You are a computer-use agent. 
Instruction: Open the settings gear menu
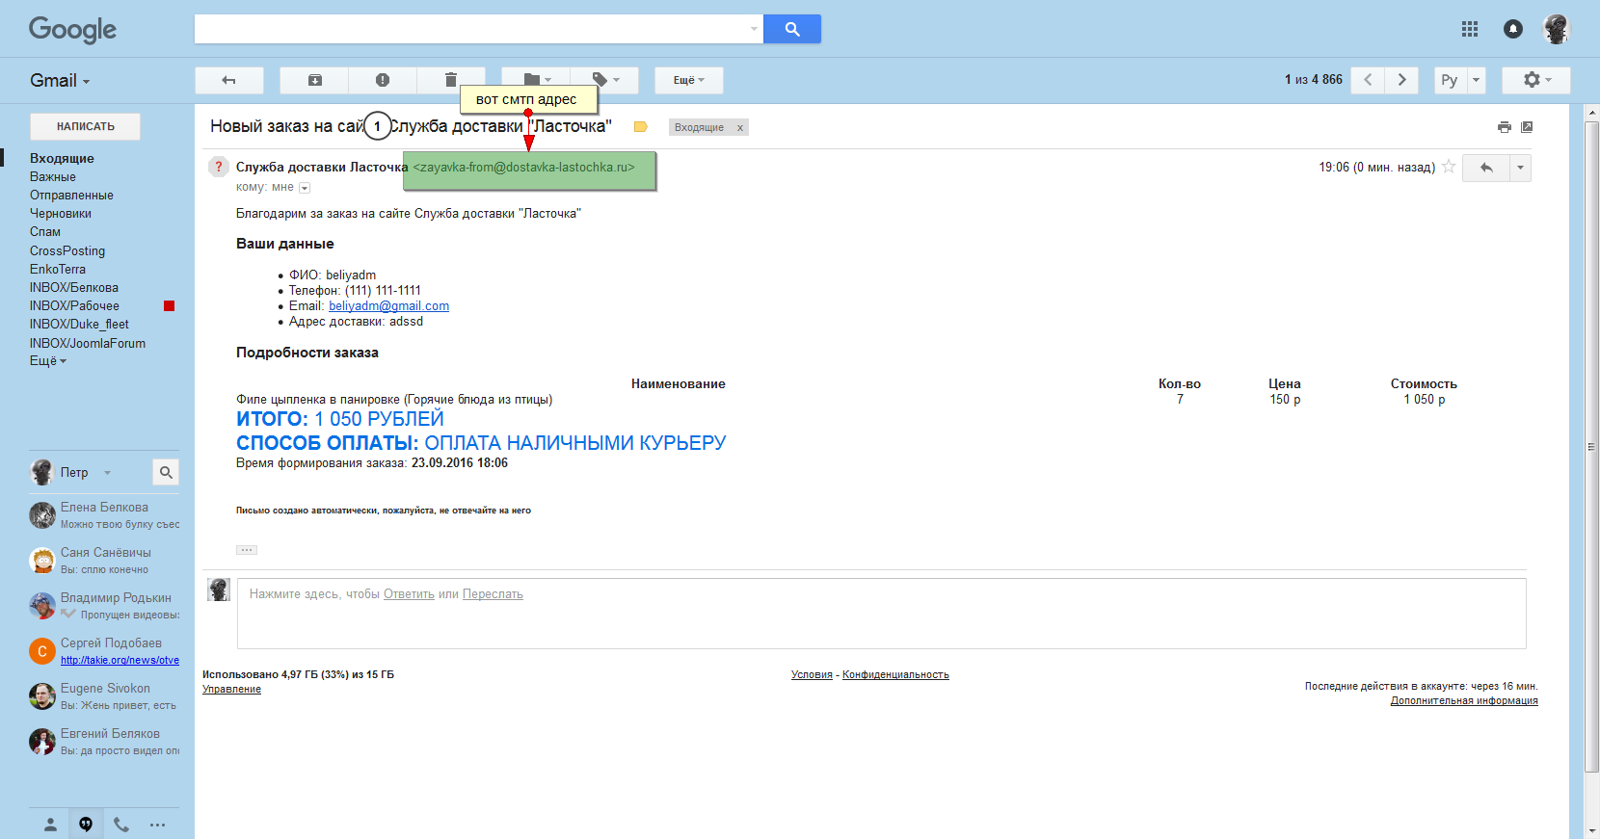[1536, 80]
